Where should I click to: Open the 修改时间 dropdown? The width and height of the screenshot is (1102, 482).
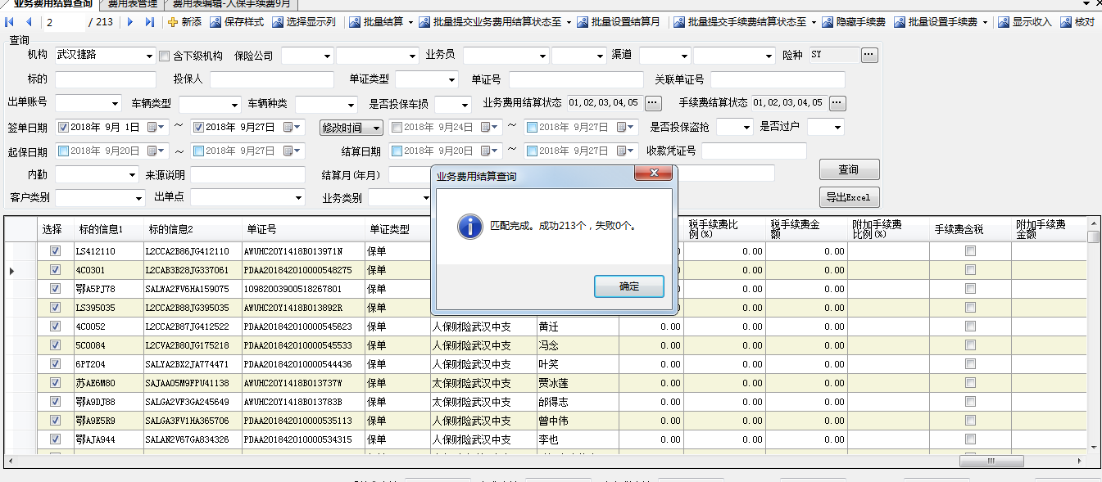[376, 128]
